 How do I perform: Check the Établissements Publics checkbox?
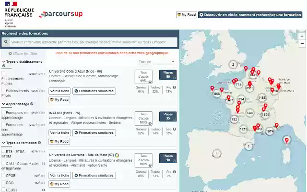[x=4, y=73]
